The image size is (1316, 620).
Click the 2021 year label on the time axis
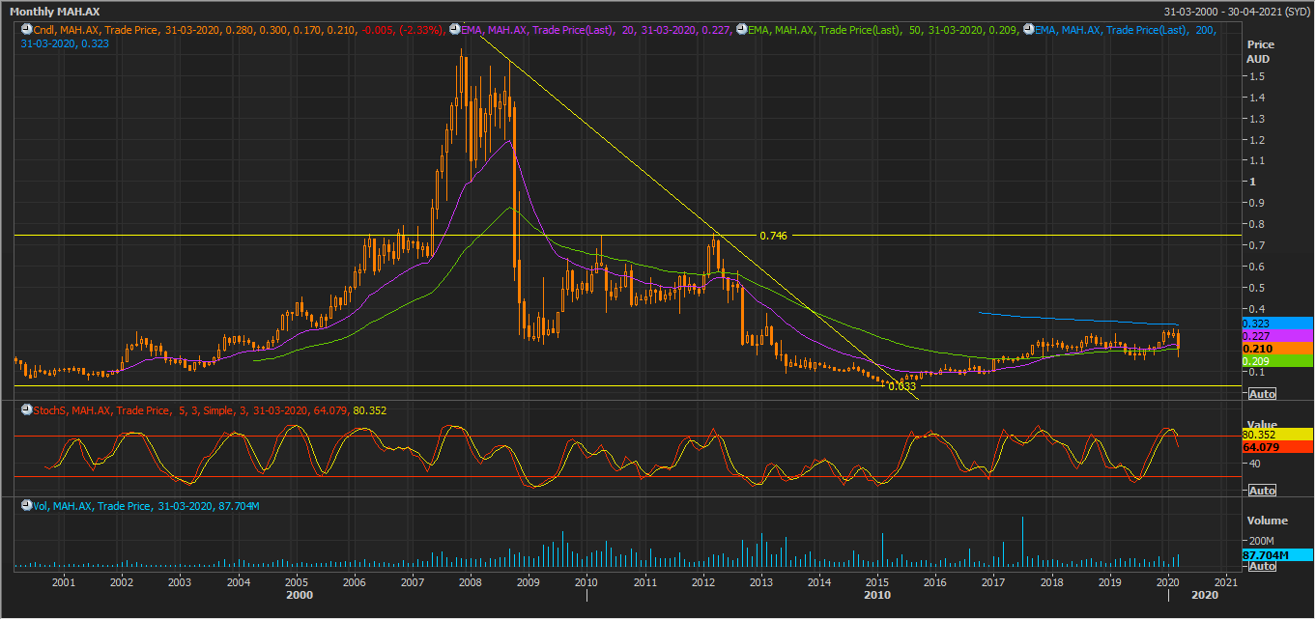[1225, 582]
